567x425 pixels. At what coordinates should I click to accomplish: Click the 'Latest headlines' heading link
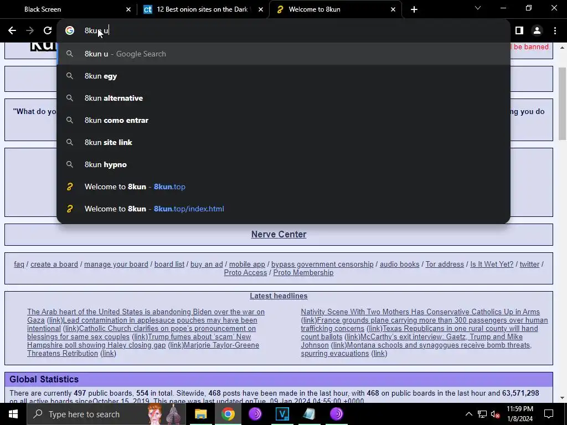click(x=279, y=296)
